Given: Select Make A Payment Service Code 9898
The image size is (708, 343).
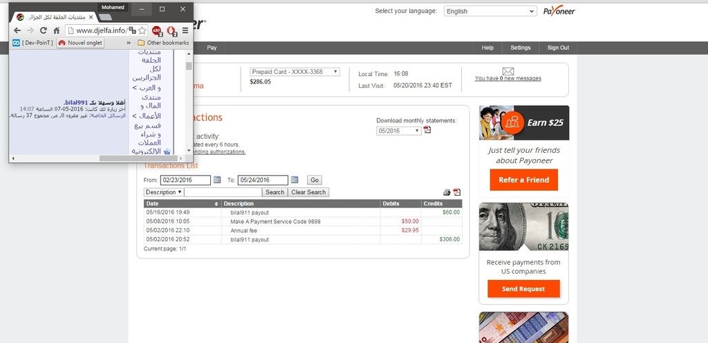Looking at the screenshot, I should (x=275, y=221).
